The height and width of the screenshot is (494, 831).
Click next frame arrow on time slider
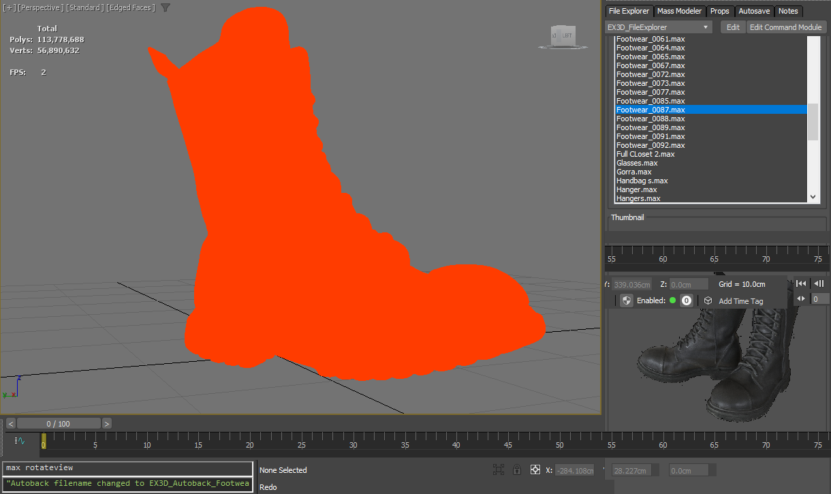coord(107,423)
